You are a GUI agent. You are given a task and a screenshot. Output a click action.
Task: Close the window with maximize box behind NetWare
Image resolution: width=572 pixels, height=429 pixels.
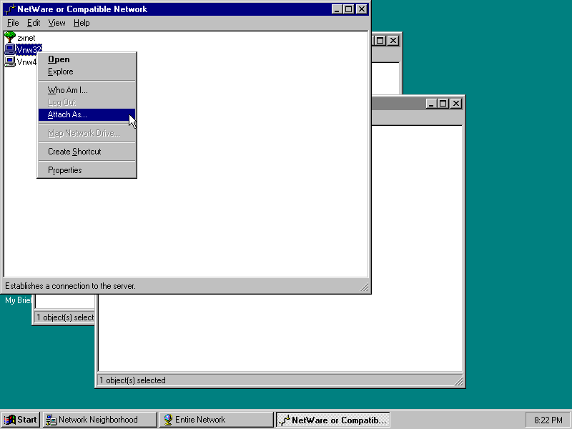pos(393,41)
